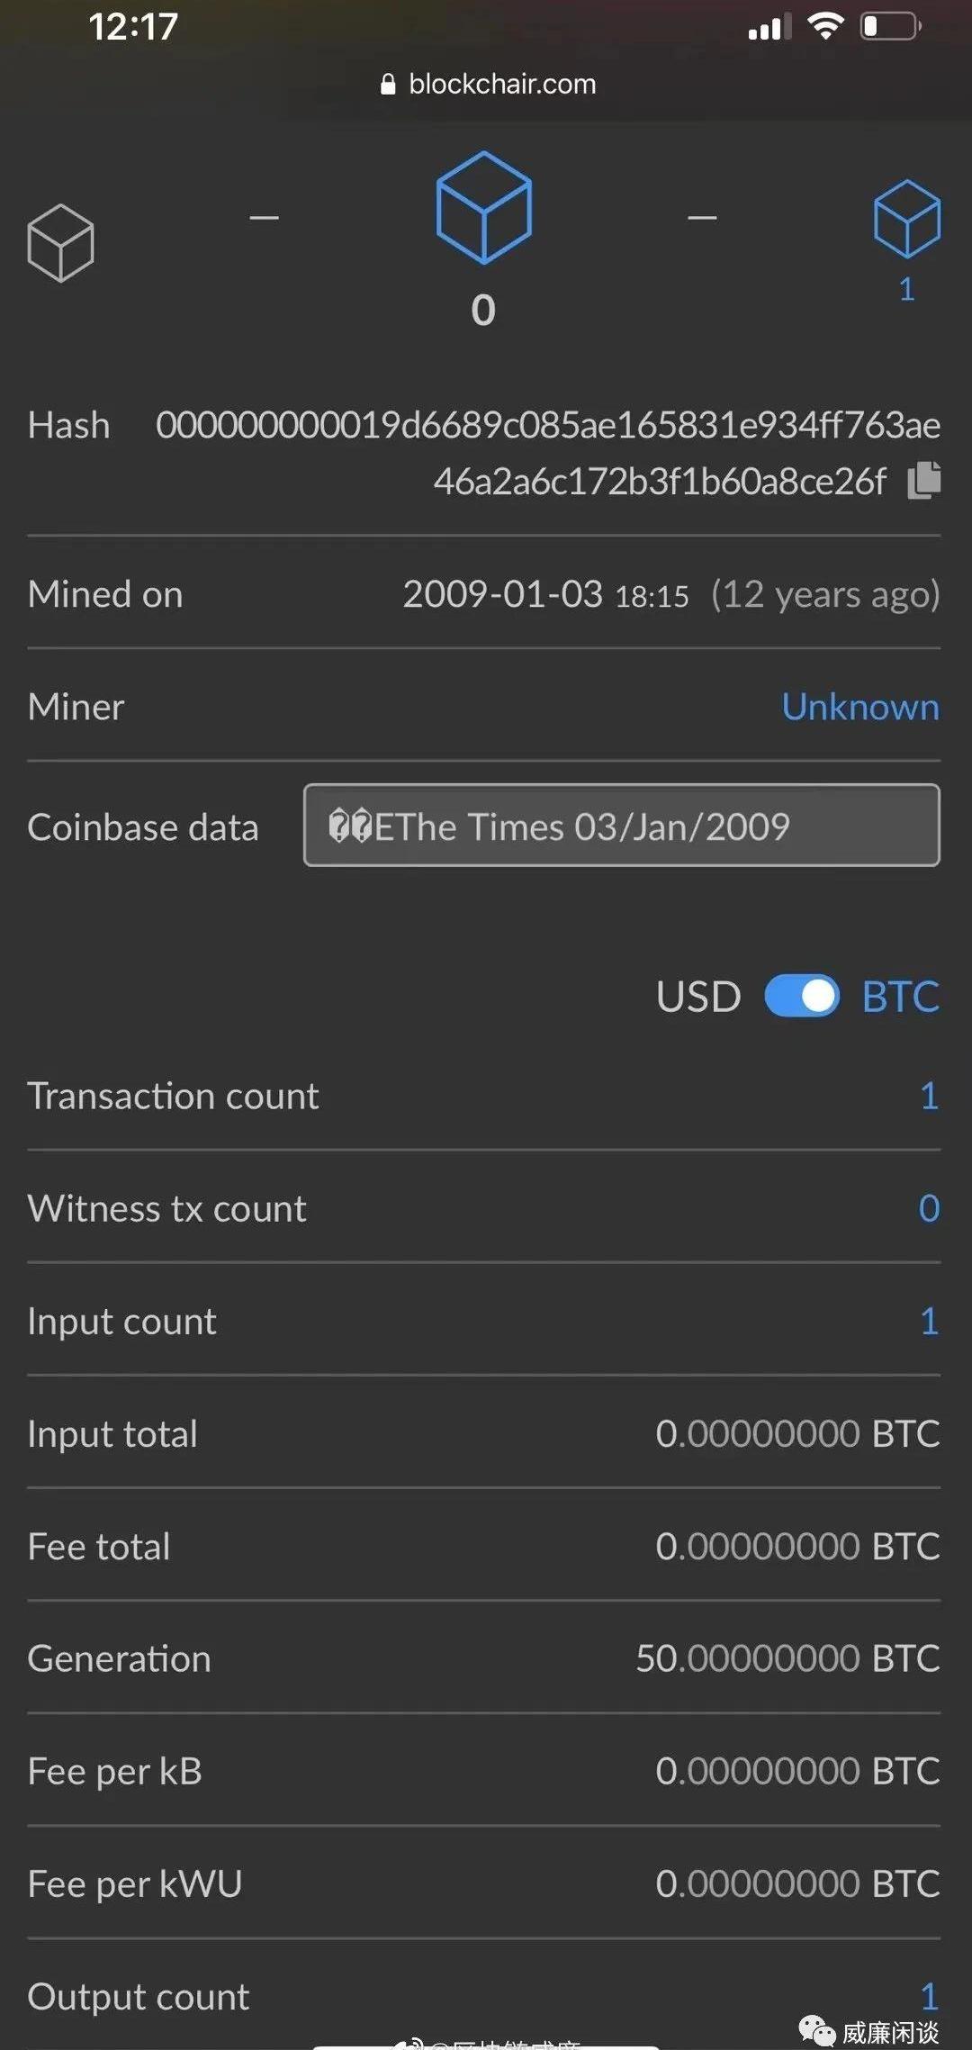This screenshot has height=2050, width=972.
Task: Copy the block hash to clipboard
Action: [924, 480]
